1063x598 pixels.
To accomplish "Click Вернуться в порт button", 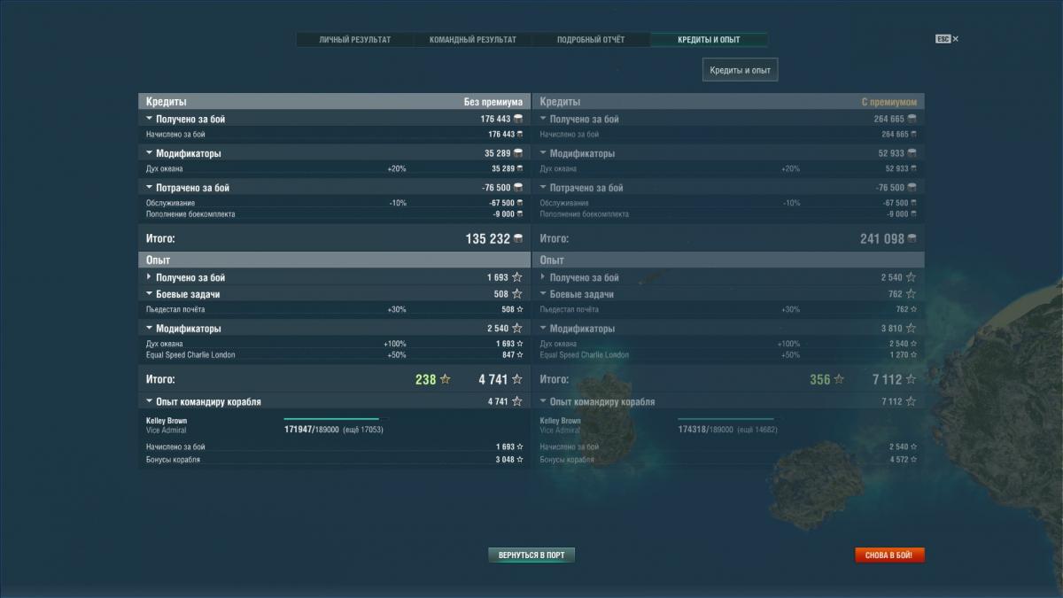I will click(531, 555).
